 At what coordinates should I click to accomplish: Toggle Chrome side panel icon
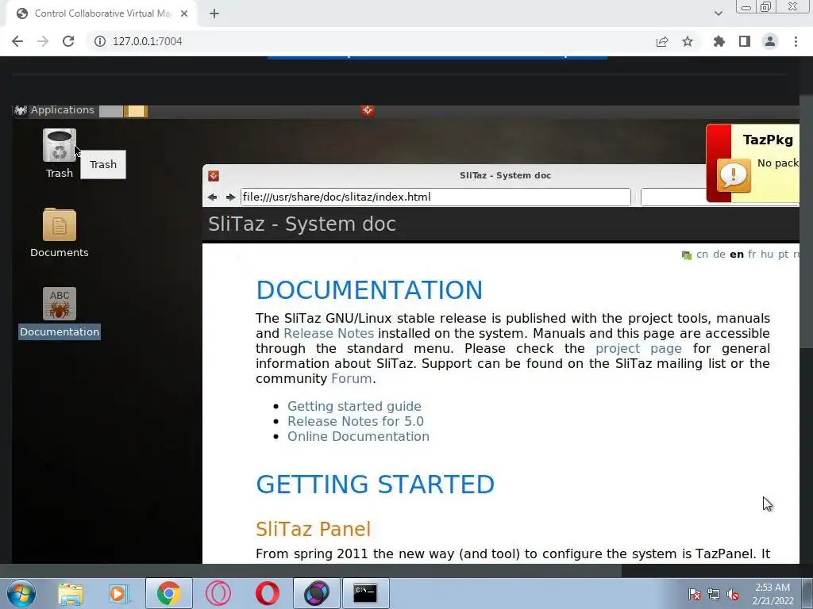745,41
